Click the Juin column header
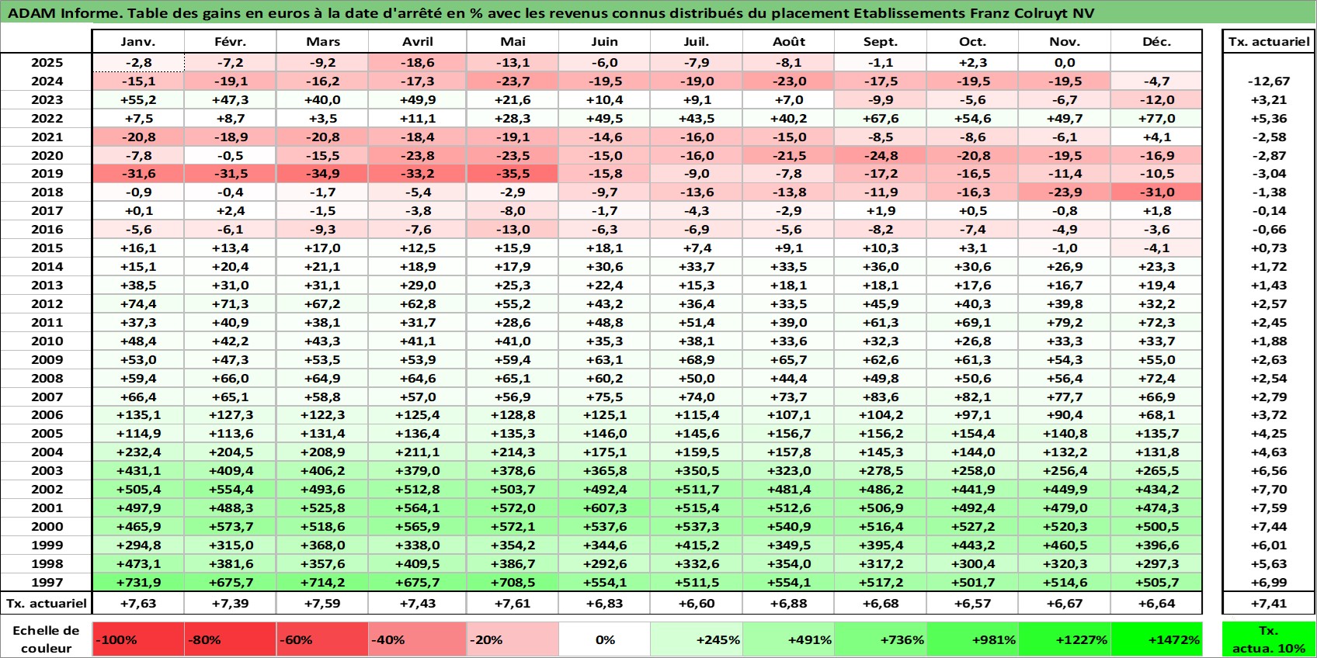Viewport: 1317px width, 658px height. pyautogui.click(x=605, y=42)
